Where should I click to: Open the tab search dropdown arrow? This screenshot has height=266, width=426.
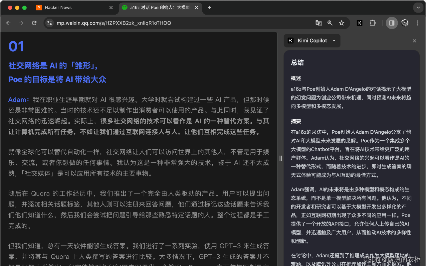pos(418,7)
